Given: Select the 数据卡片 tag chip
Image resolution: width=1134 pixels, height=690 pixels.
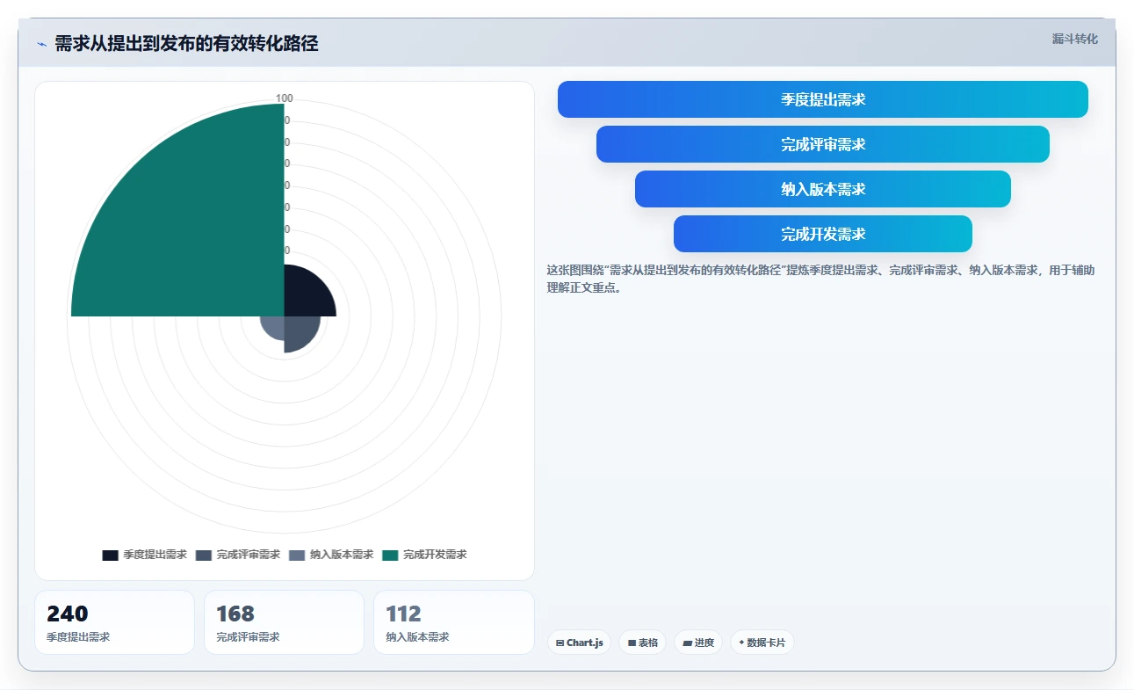Looking at the screenshot, I should [x=762, y=643].
